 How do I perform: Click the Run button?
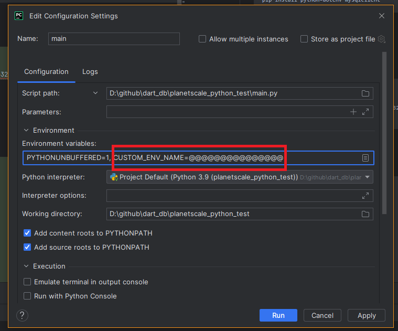click(x=278, y=315)
